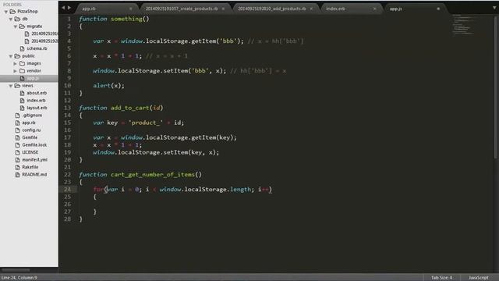This screenshot has height=281, width=499.
Task: Select the app.js tab
Action: [x=395, y=9]
